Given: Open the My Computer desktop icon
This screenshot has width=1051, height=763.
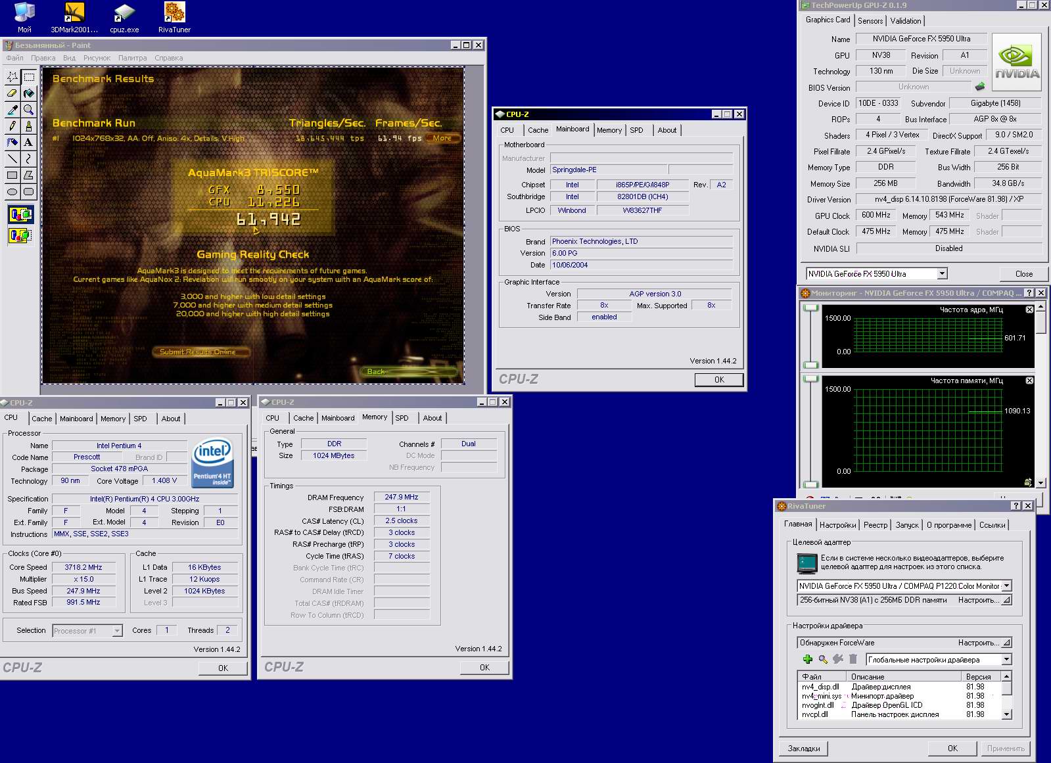Looking at the screenshot, I should coord(24,18).
